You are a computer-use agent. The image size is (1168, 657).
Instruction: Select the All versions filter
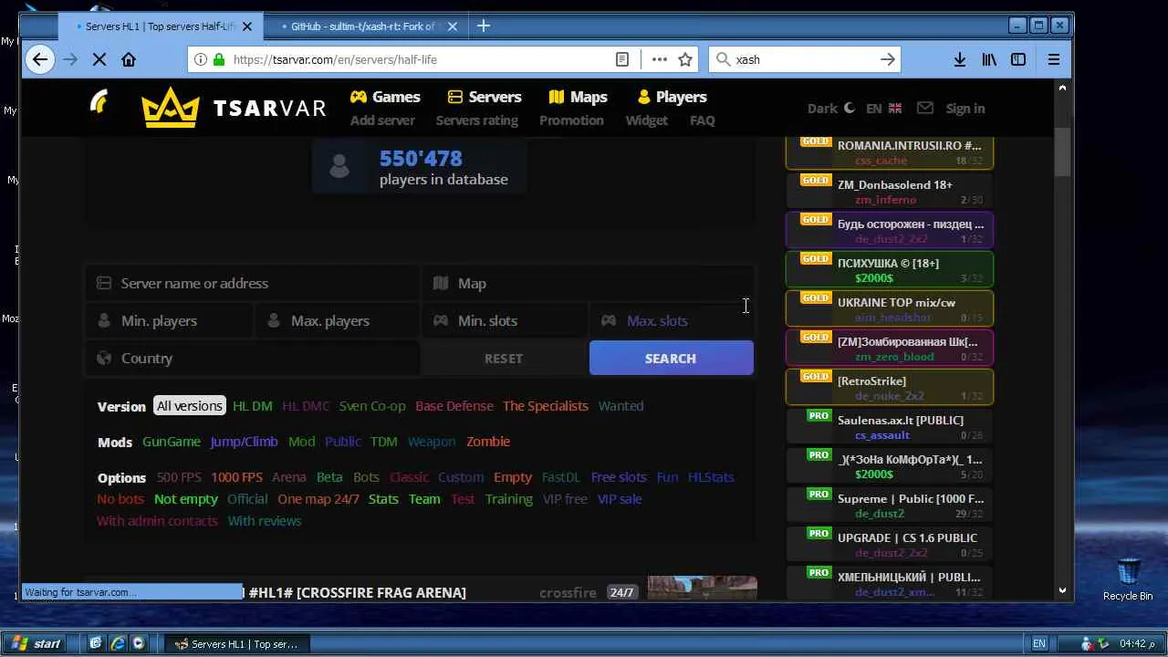tap(190, 406)
